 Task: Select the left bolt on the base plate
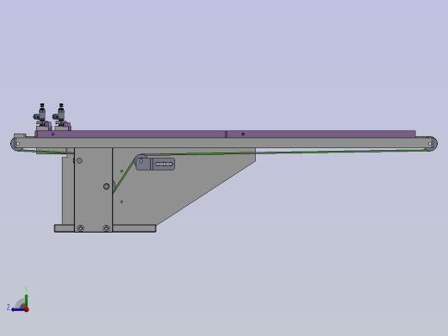[x=81, y=228]
